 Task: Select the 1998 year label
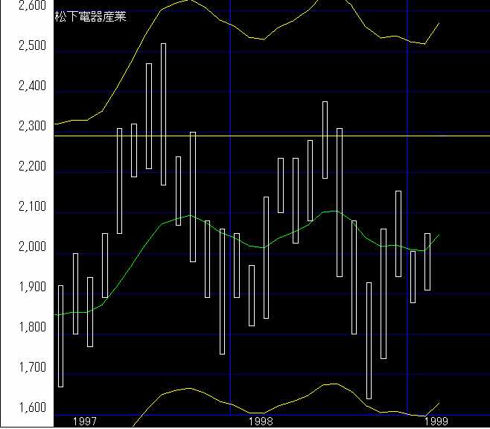261,422
